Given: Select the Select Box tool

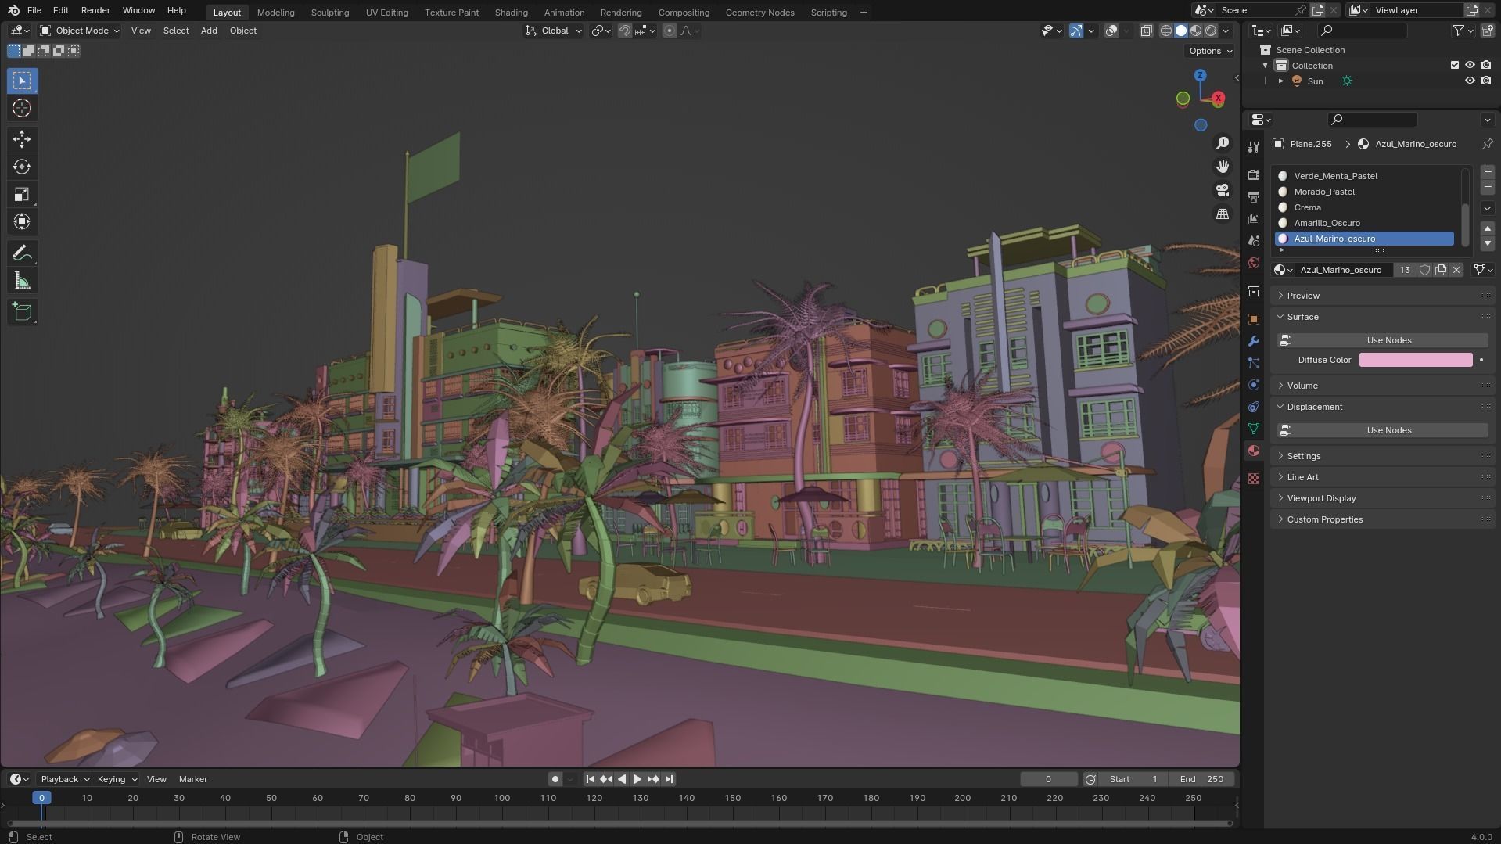Looking at the screenshot, I should pyautogui.click(x=22, y=81).
